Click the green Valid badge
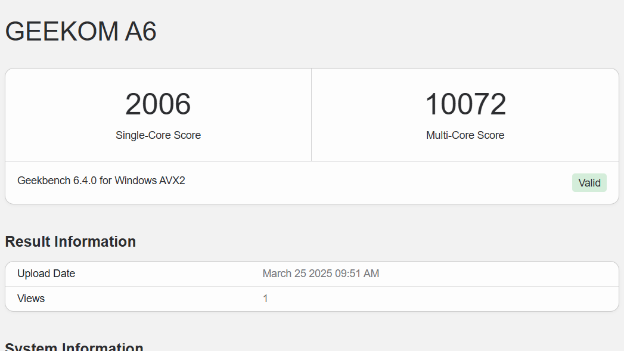Screen dimensions: 624x351 [x=589, y=183]
